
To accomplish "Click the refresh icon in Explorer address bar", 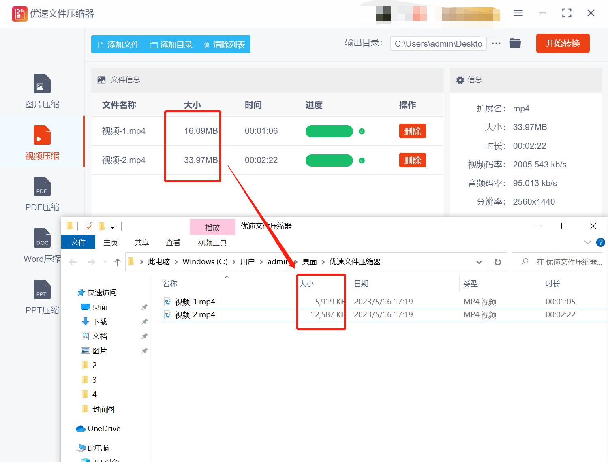I will 498,262.
